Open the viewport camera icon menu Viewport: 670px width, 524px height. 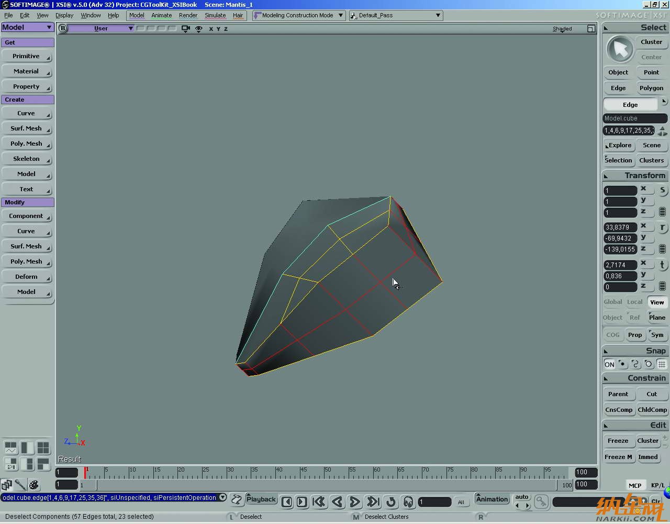(x=185, y=29)
